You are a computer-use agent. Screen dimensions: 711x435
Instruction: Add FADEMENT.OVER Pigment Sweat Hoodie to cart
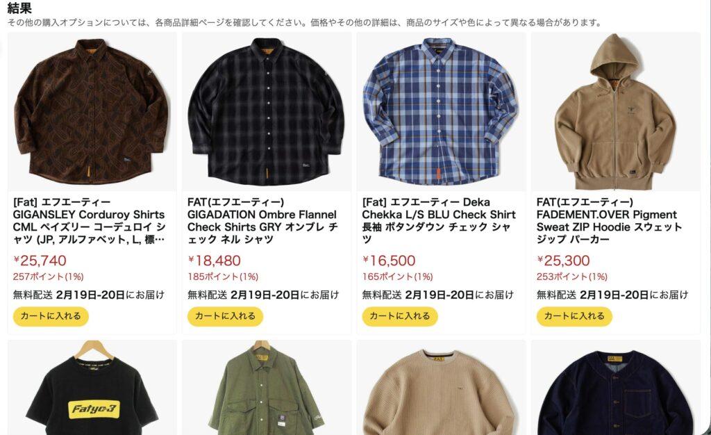pyautogui.click(x=574, y=316)
